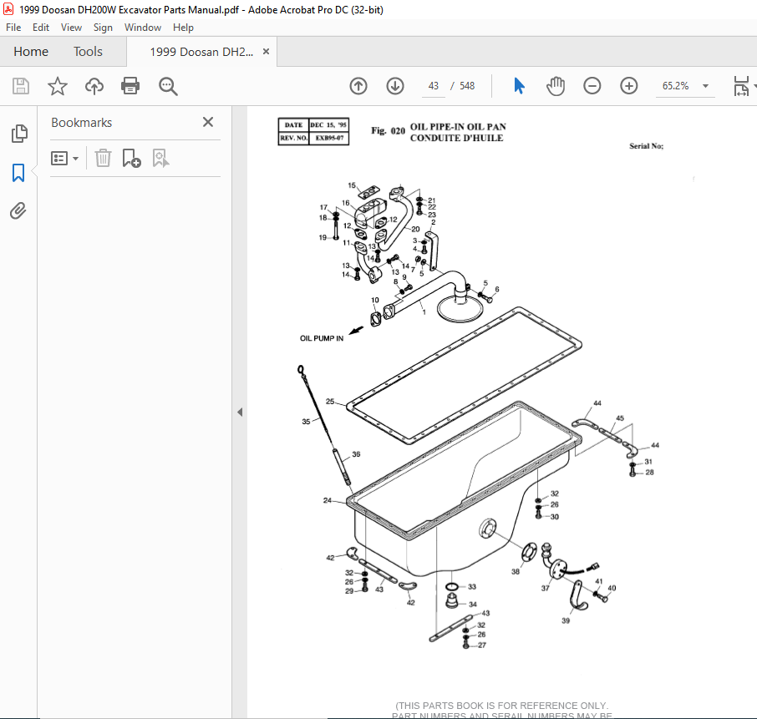Open the View menu

71,28
